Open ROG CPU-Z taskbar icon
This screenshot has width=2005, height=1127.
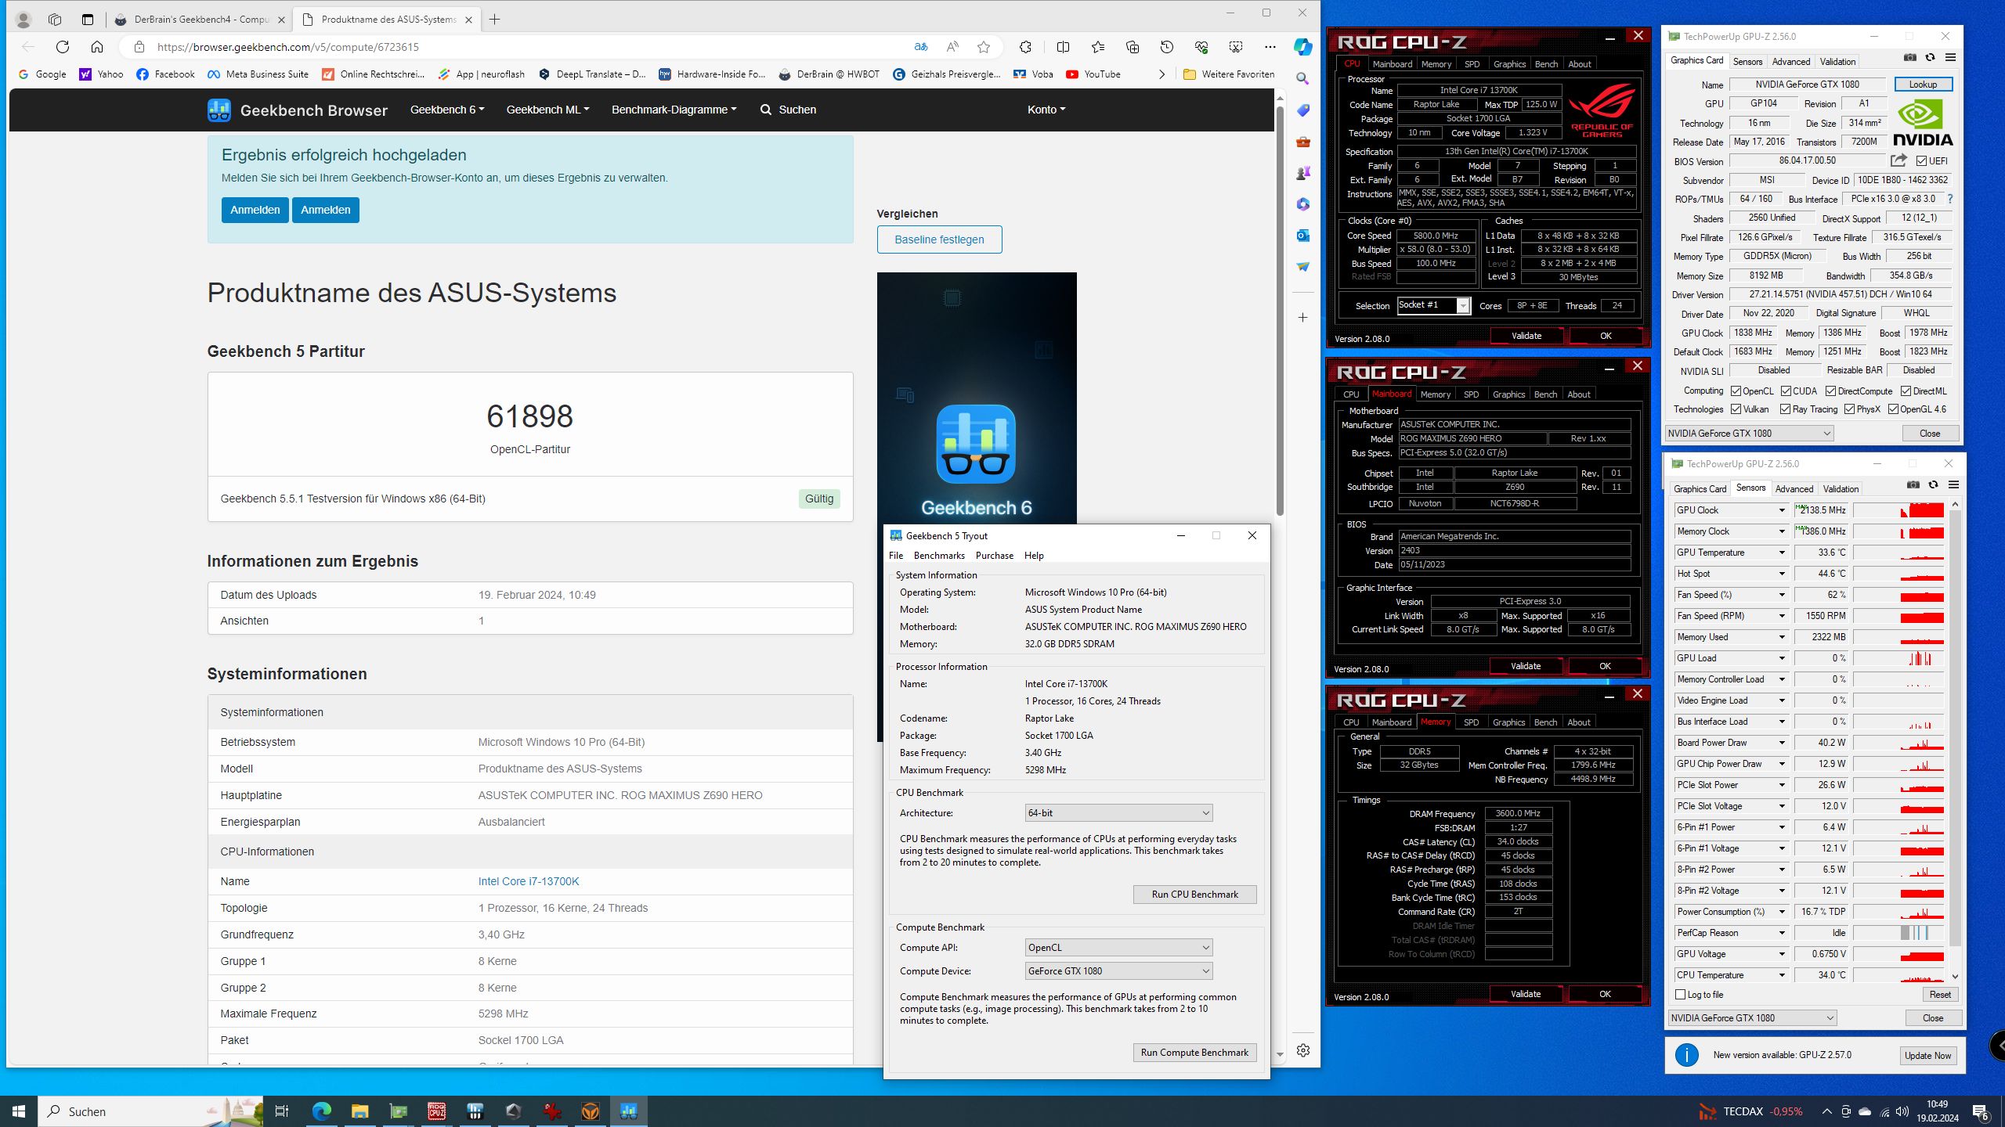(436, 1111)
